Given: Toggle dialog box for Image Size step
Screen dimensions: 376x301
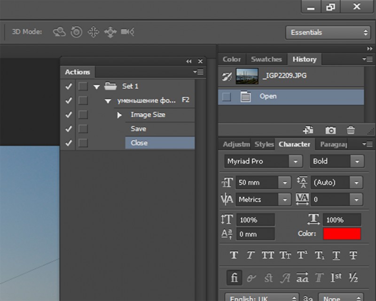Looking at the screenshot, I should [83, 115].
